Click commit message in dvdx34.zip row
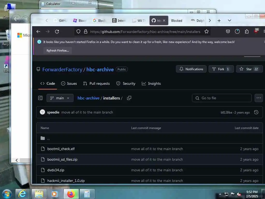 point(157,170)
